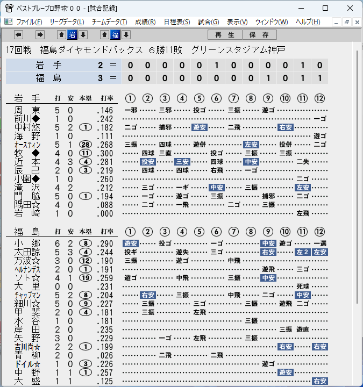Click 本塁 column header in 福島 table

86,232
